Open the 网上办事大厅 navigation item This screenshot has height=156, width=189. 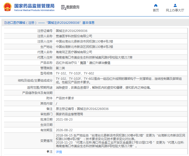(x=175, y=10)
